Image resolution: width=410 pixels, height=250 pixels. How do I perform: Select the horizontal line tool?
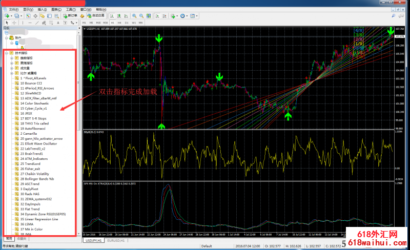30,23
